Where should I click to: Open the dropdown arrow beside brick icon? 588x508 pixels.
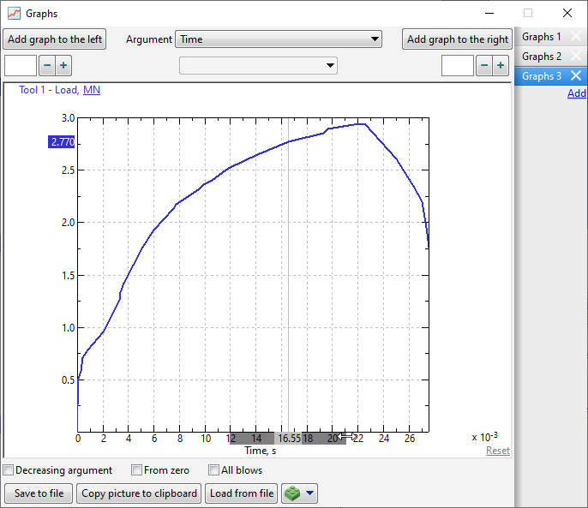[310, 493]
